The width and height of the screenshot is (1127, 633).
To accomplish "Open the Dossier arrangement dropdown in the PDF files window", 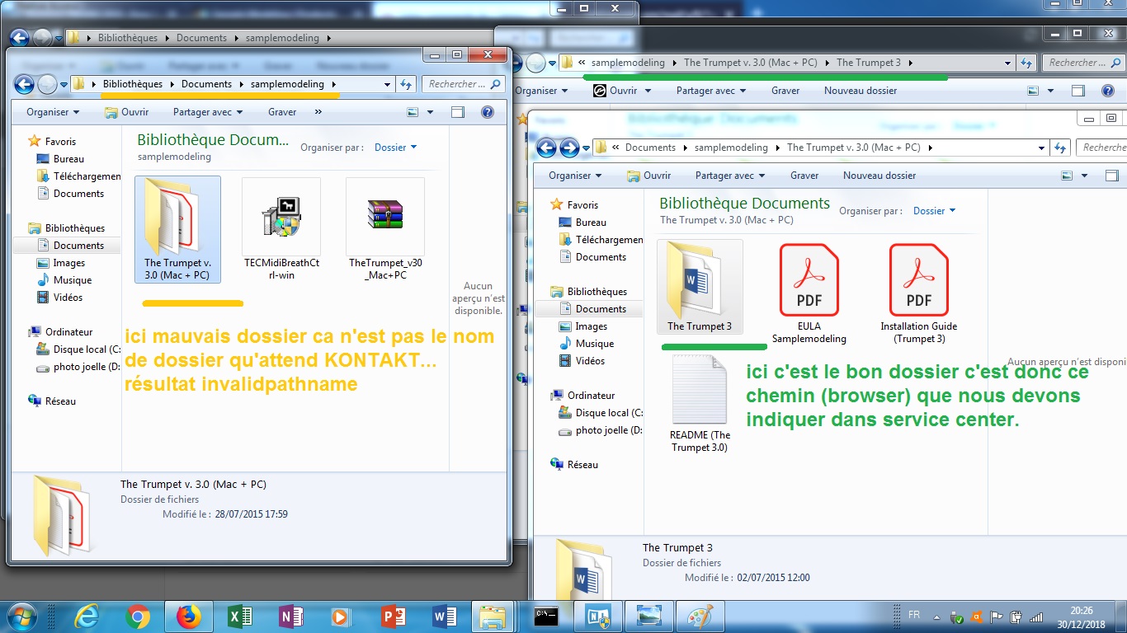I will pos(935,211).
